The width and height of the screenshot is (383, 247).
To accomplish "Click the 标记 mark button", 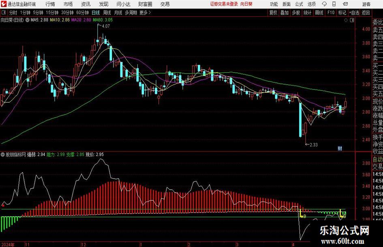I will 342,13.
